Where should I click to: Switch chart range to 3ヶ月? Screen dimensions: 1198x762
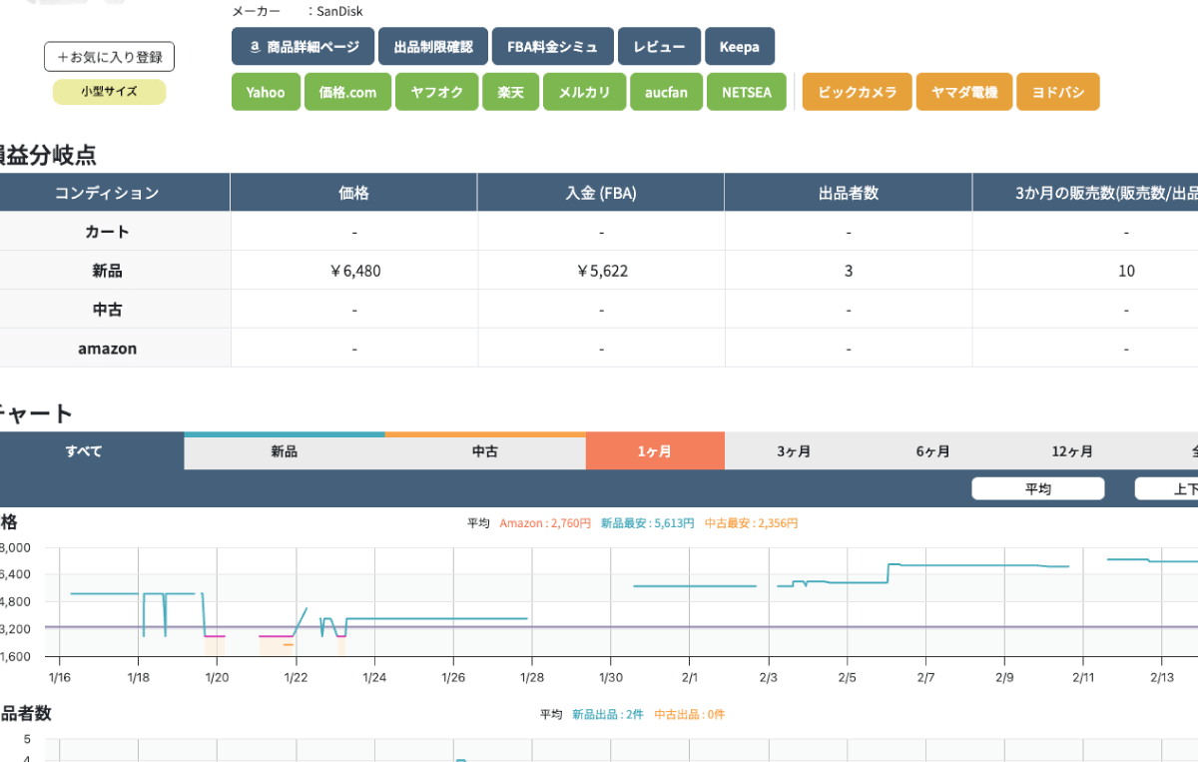click(794, 451)
